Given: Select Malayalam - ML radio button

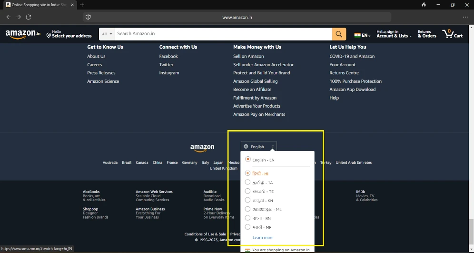Looking at the screenshot, I should coord(247,209).
